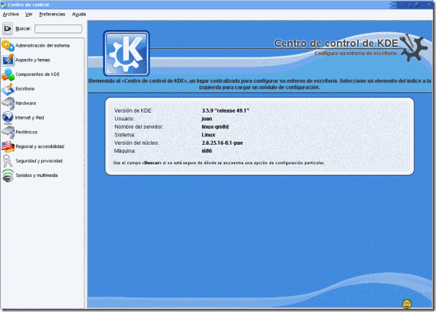
Task: Close the Centro de control window
Action: (x=429, y=5)
